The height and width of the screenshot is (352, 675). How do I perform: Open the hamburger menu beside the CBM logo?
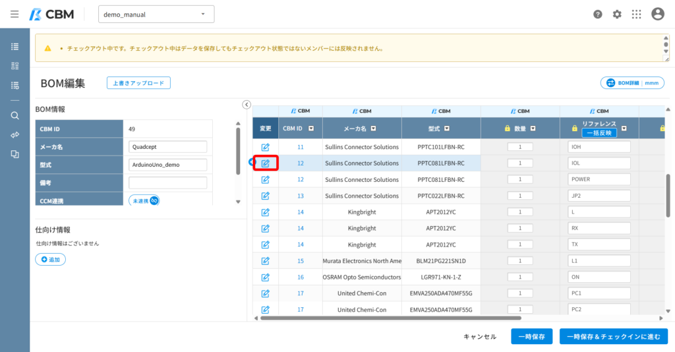[x=15, y=15]
